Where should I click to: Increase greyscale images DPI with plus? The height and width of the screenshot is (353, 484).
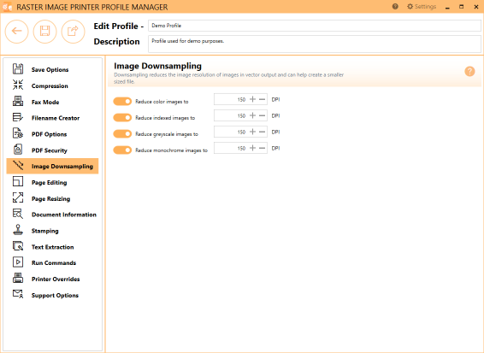(x=252, y=132)
